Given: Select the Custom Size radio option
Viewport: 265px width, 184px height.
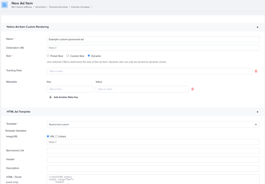Looking at the screenshot, I should [x=68, y=56].
